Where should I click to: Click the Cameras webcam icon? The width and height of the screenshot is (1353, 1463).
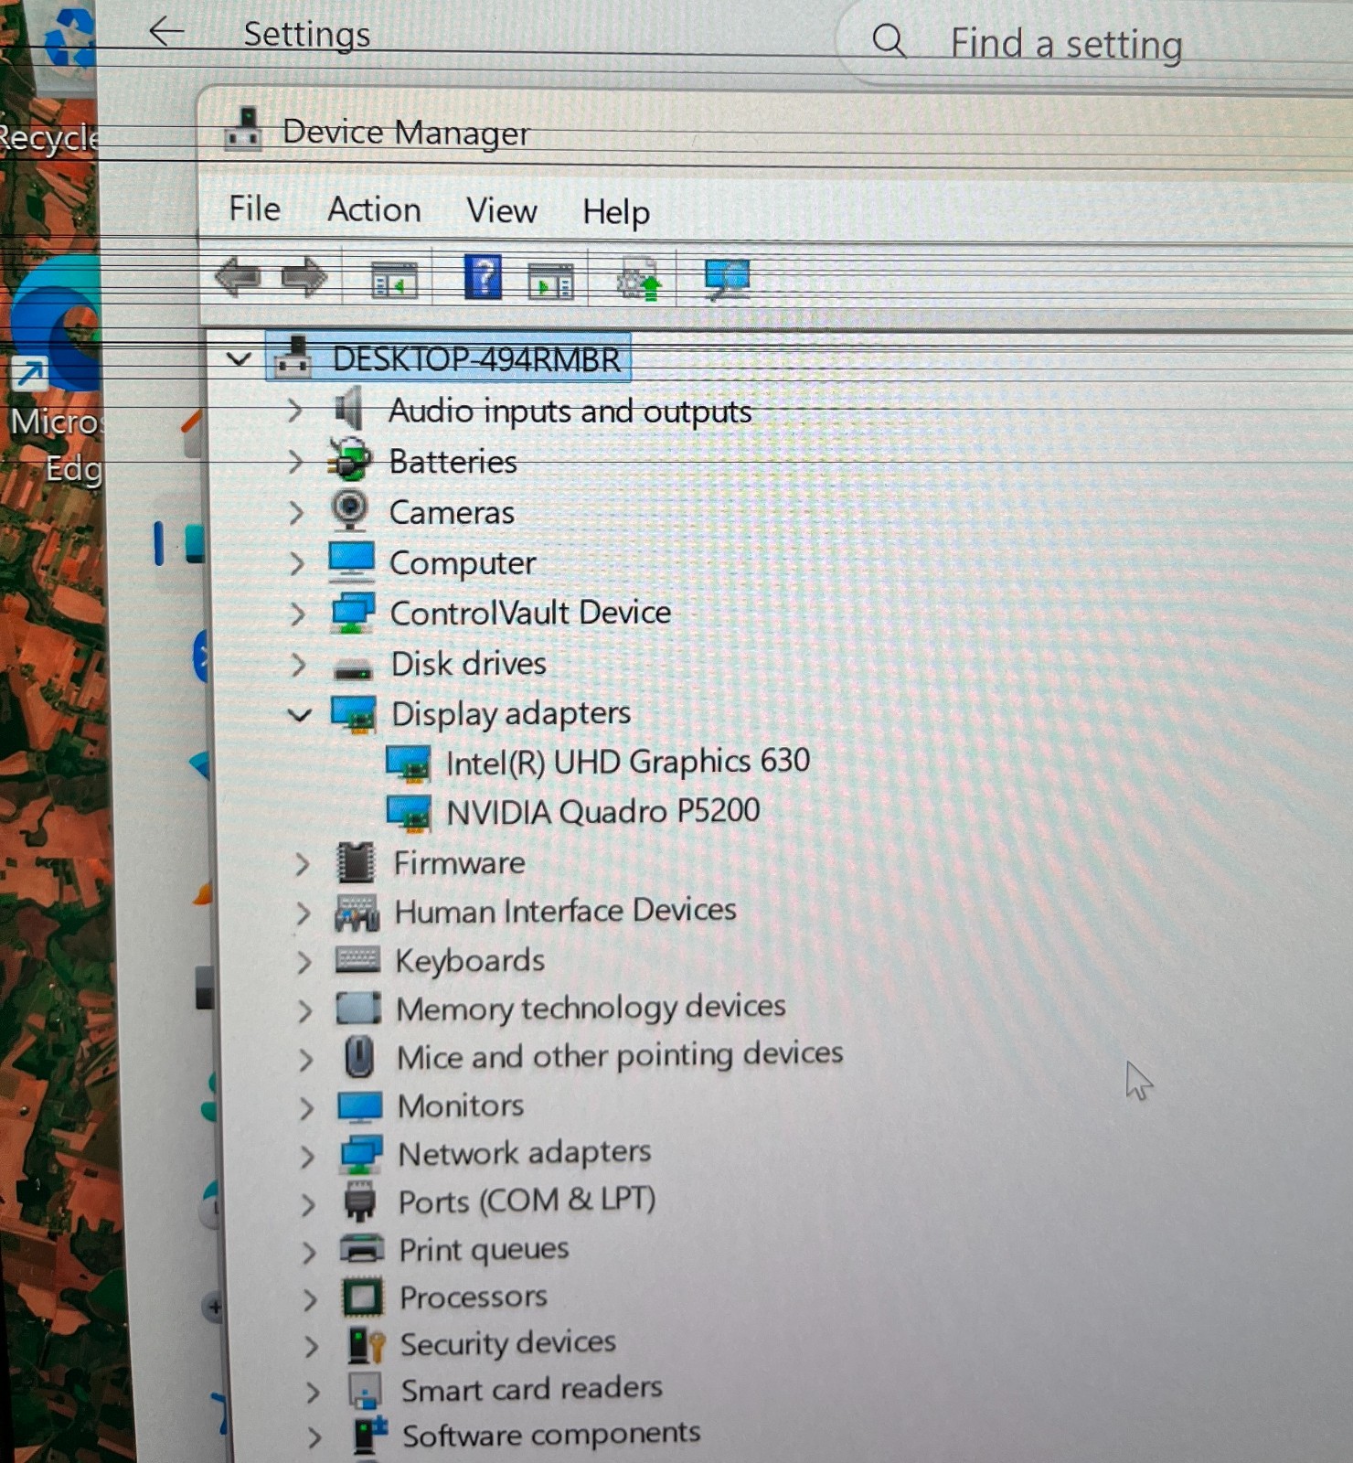point(350,510)
